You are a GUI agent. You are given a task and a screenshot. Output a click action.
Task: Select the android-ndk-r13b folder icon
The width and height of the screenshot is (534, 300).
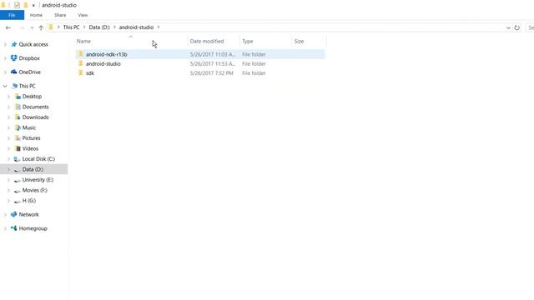click(81, 54)
